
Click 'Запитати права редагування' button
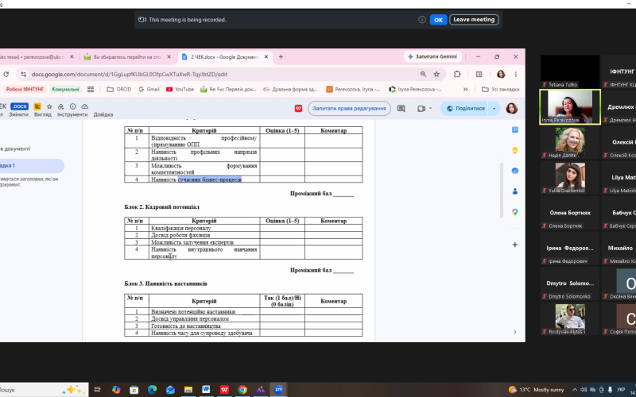pyautogui.click(x=349, y=109)
